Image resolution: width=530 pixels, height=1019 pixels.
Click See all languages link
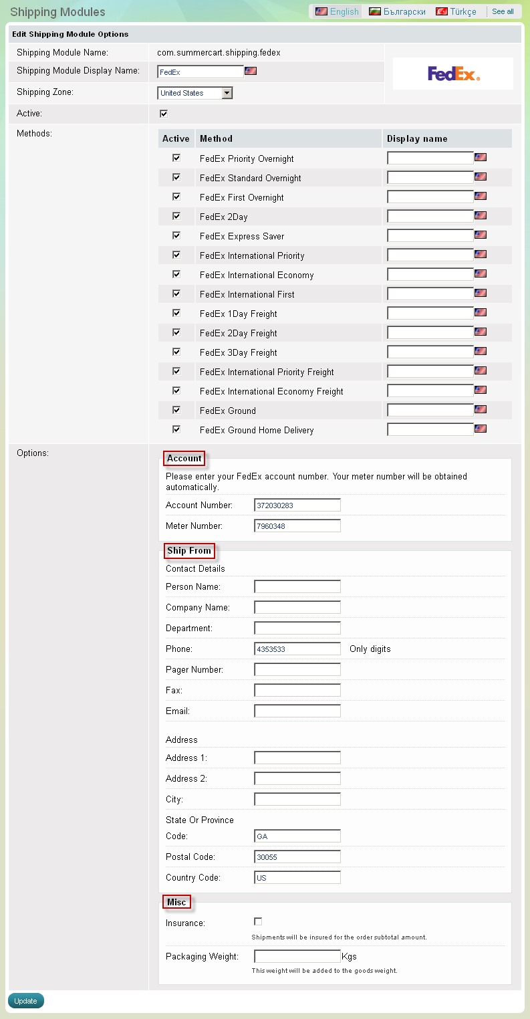click(503, 11)
